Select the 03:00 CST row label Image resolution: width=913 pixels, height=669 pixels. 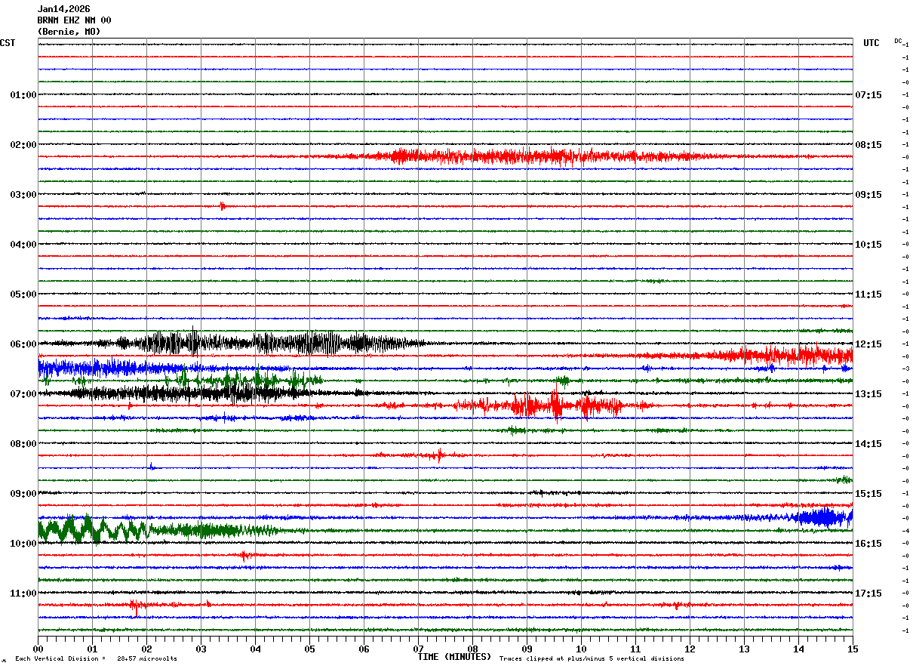23,195
